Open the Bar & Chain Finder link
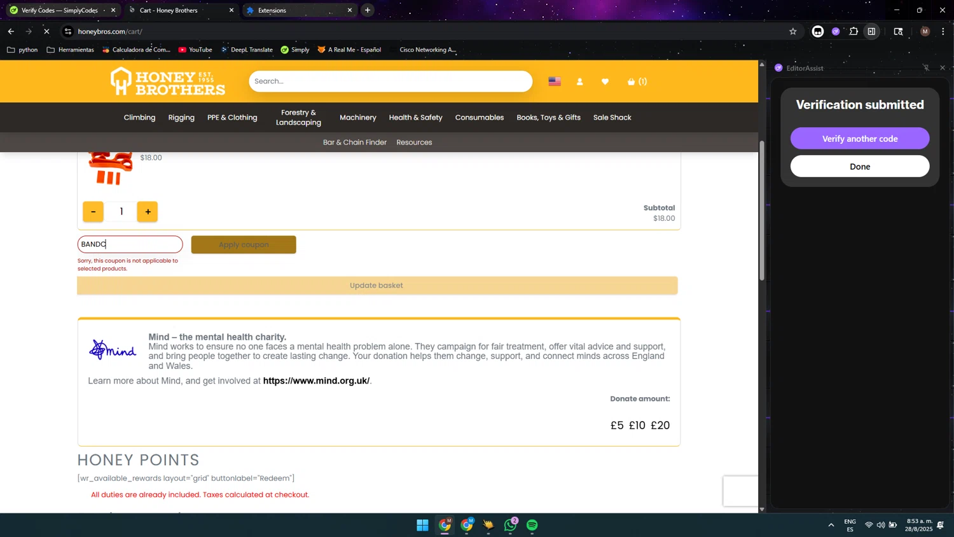Viewport: 954px width, 537px height. pos(355,143)
